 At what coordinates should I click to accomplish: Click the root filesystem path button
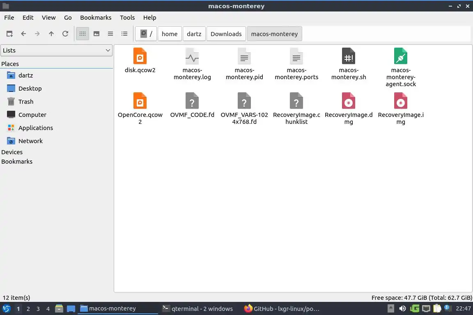(x=146, y=34)
